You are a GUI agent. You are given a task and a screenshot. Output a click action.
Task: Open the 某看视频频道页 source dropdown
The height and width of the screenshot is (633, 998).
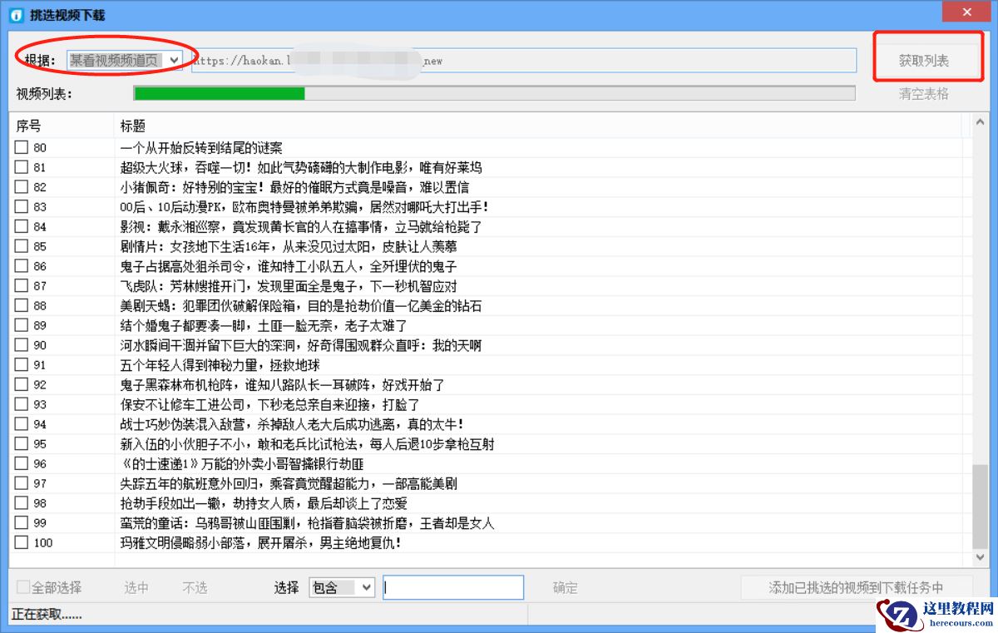point(125,60)
